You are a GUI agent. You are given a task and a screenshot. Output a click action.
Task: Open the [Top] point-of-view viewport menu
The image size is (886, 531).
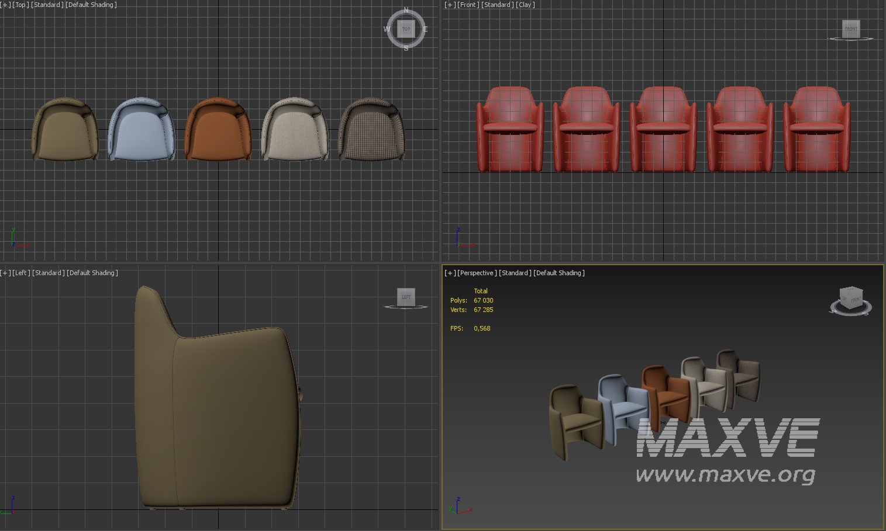[x=20, y=5]
